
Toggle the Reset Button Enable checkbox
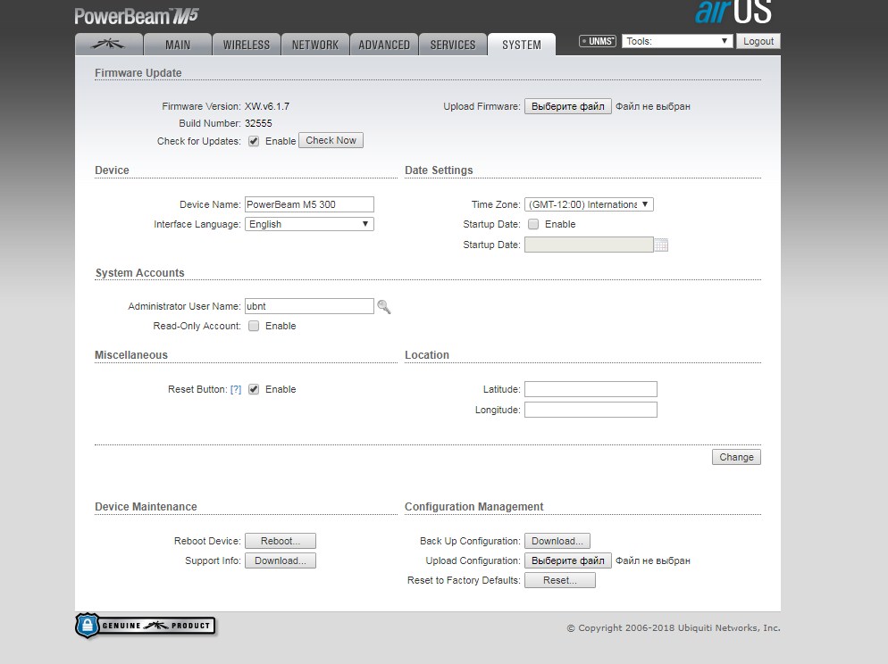pyautogui.click(x=254, y=389)
